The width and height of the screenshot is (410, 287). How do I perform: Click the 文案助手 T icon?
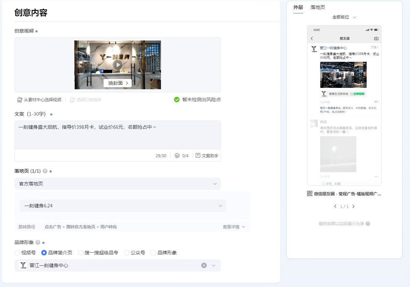198,156
